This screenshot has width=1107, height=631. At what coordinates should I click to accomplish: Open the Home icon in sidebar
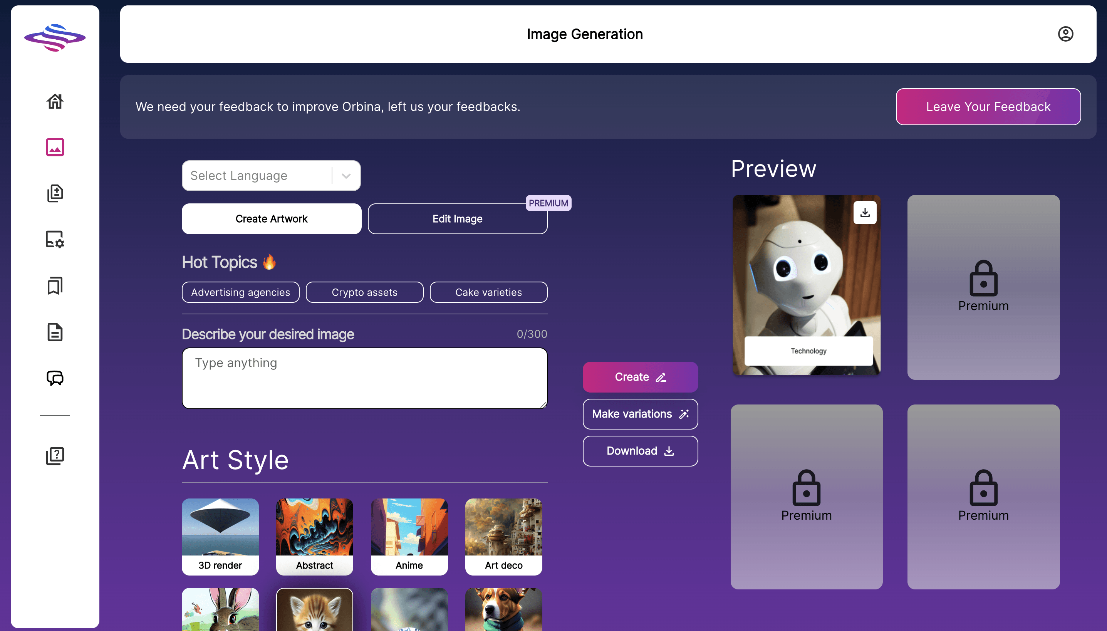pos(55,101)
